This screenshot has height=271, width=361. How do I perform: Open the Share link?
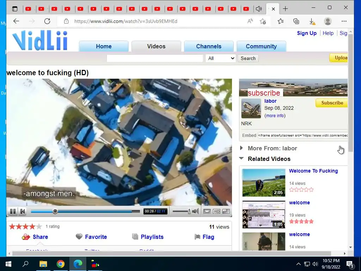coord(40,237)
